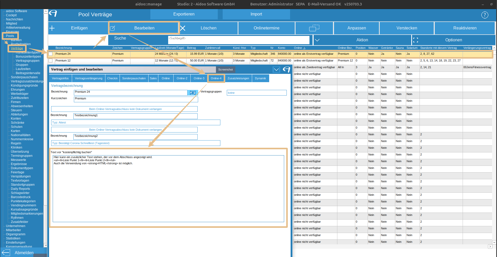The image size is (497, 257).
Task: Click the back arrow icon next to Abmelden
Action: click(6, 253)
